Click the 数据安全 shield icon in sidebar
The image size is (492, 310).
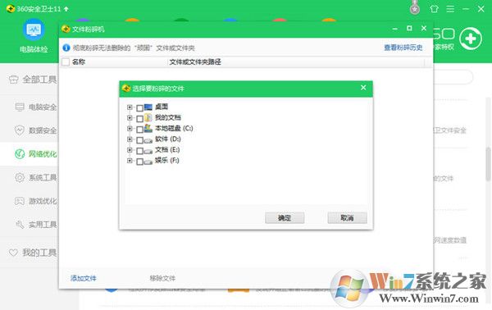20,130
